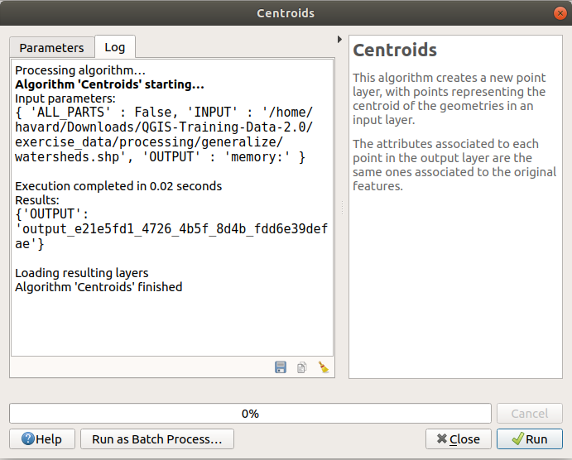The height and width of the screenshot is (460, 572).
Task: Copy the log entry to clipboard
Action: (x=302, y=367)
